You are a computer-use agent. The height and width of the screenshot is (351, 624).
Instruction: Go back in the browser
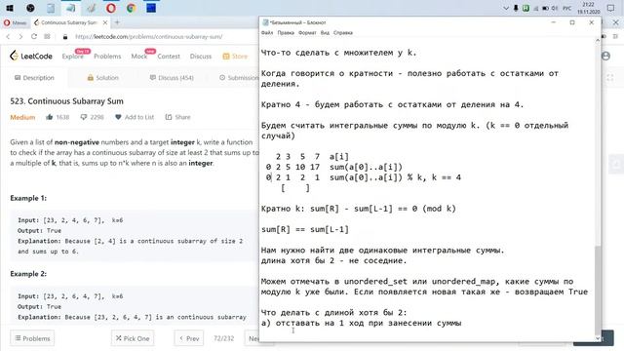pyautogui.click(x=8, y=37)
